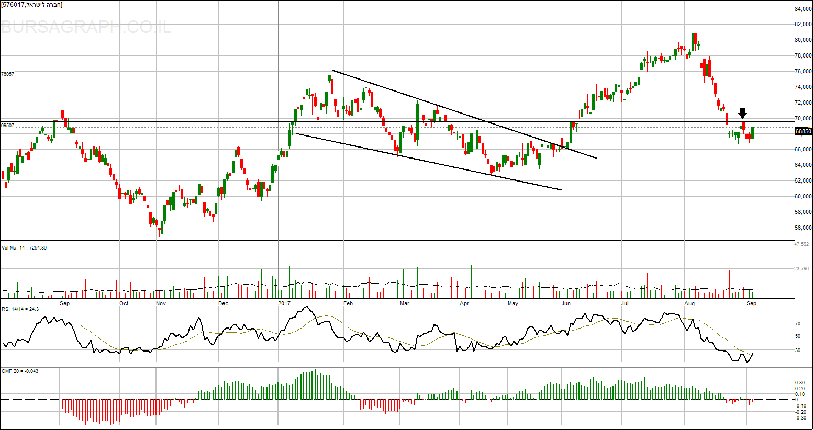The image size is (813, 430).
Task: Pick the positive 0.10 CMF scale value
Action: tap(800, 394)
